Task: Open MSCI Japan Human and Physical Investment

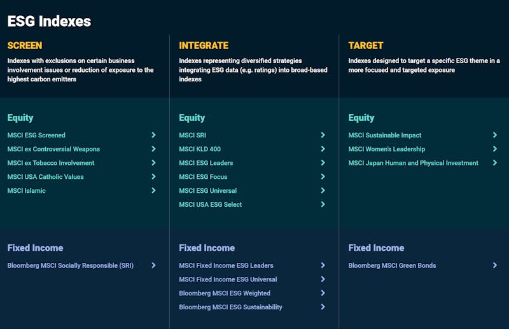Action: pos(413,163)
